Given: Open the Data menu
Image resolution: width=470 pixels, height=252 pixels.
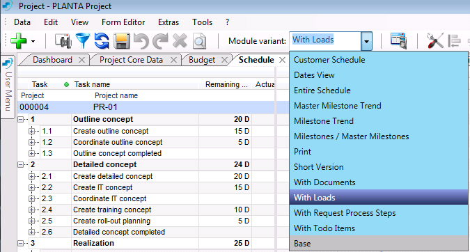Looking at the screenshot, I should pos(22,22).
